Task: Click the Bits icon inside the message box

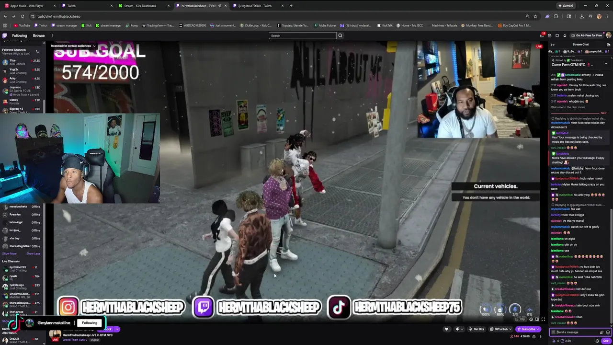Action: tap(601, 332)
